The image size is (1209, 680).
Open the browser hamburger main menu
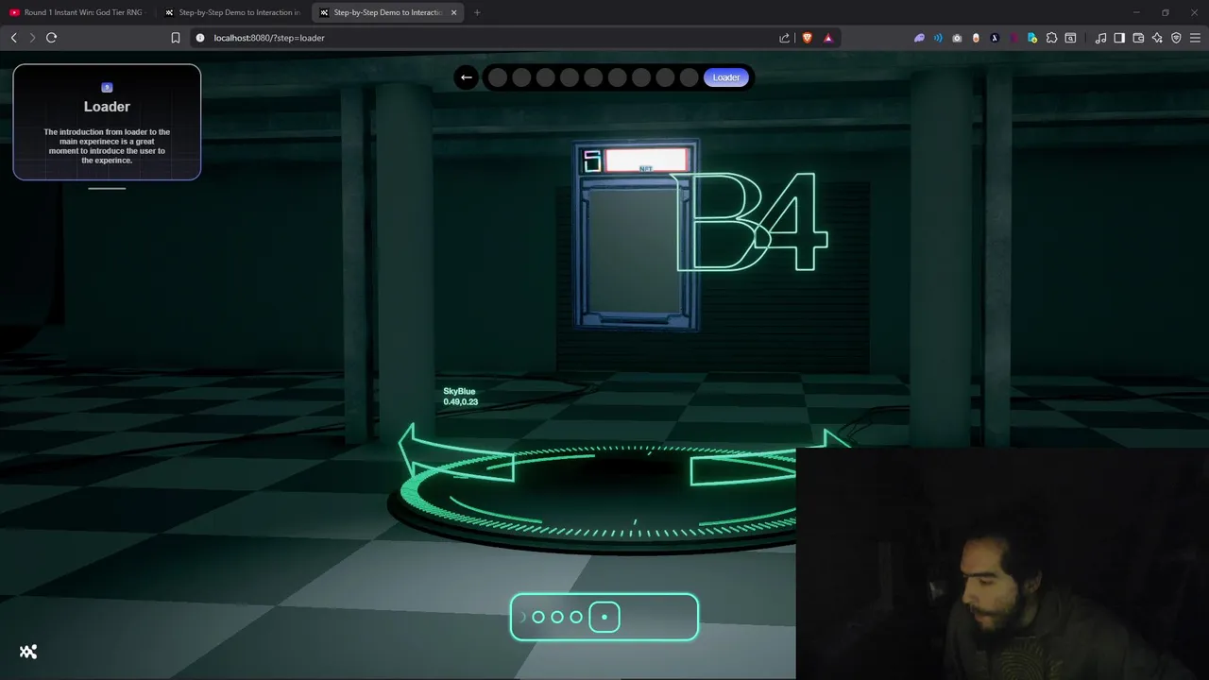(x=1195, y=38)
